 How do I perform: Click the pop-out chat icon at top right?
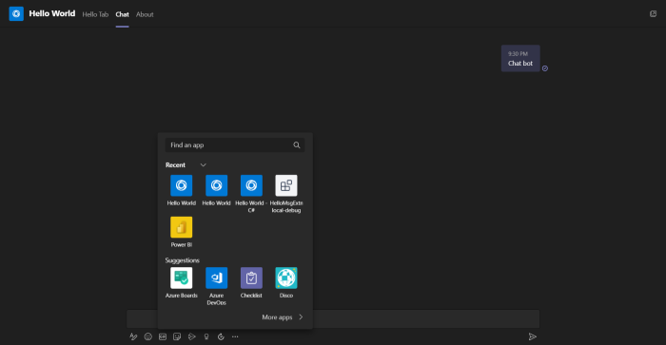(x=654, y=14)
